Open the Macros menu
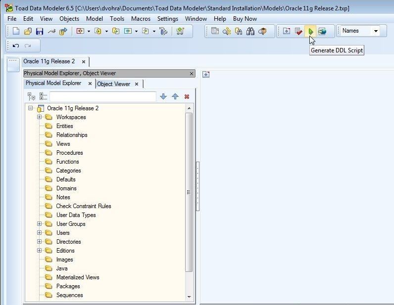This screenshot has width=394, height=305. point(141,19)
